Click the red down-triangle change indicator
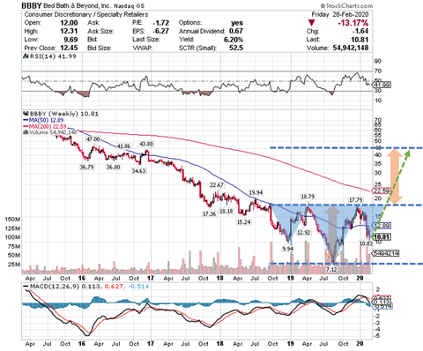 point(311,23)
